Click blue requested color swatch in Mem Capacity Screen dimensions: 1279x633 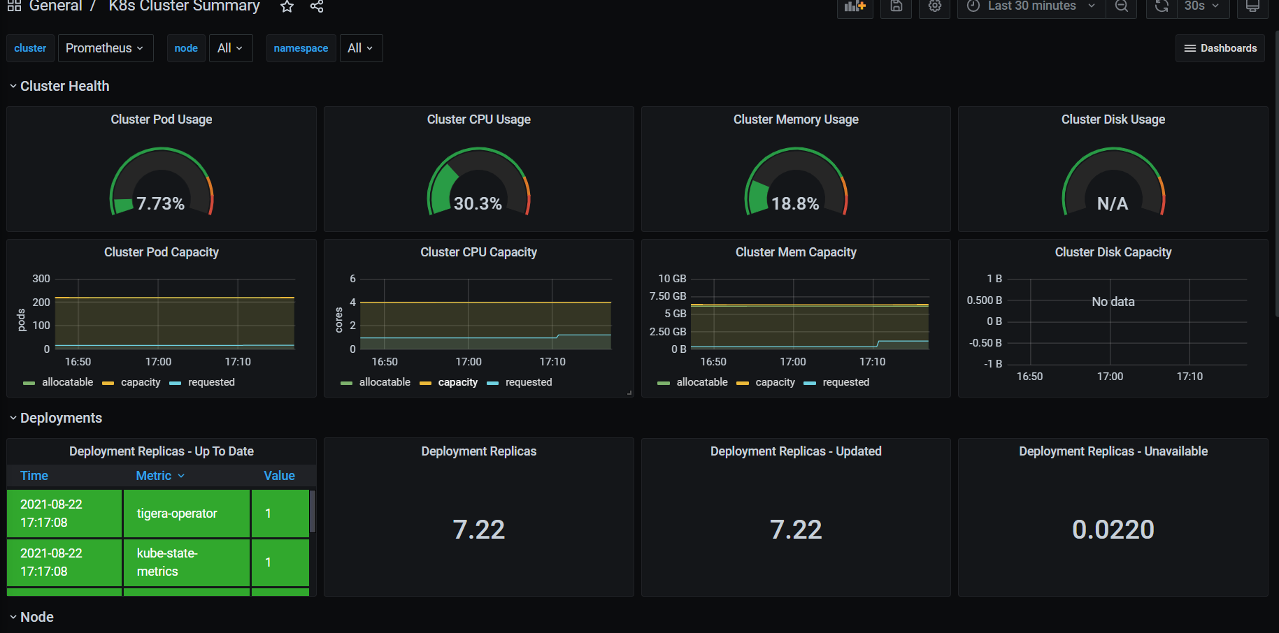pyautogui.click(x=810, y=383)
